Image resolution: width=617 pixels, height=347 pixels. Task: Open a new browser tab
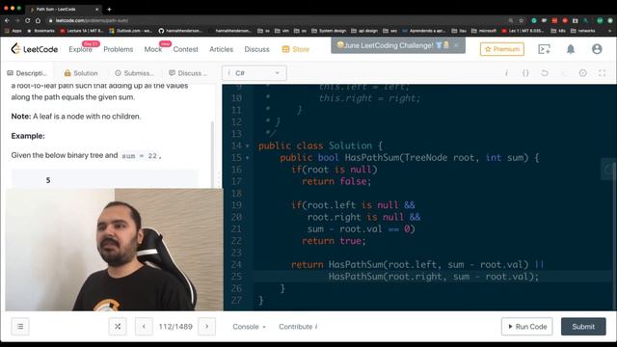click(109, 9)
